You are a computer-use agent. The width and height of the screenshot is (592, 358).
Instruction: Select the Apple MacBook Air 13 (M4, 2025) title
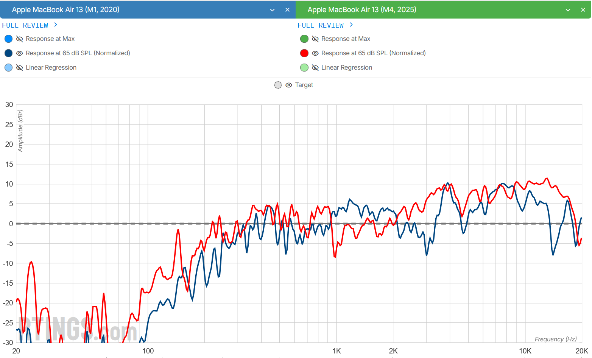(x=362, y=9)
